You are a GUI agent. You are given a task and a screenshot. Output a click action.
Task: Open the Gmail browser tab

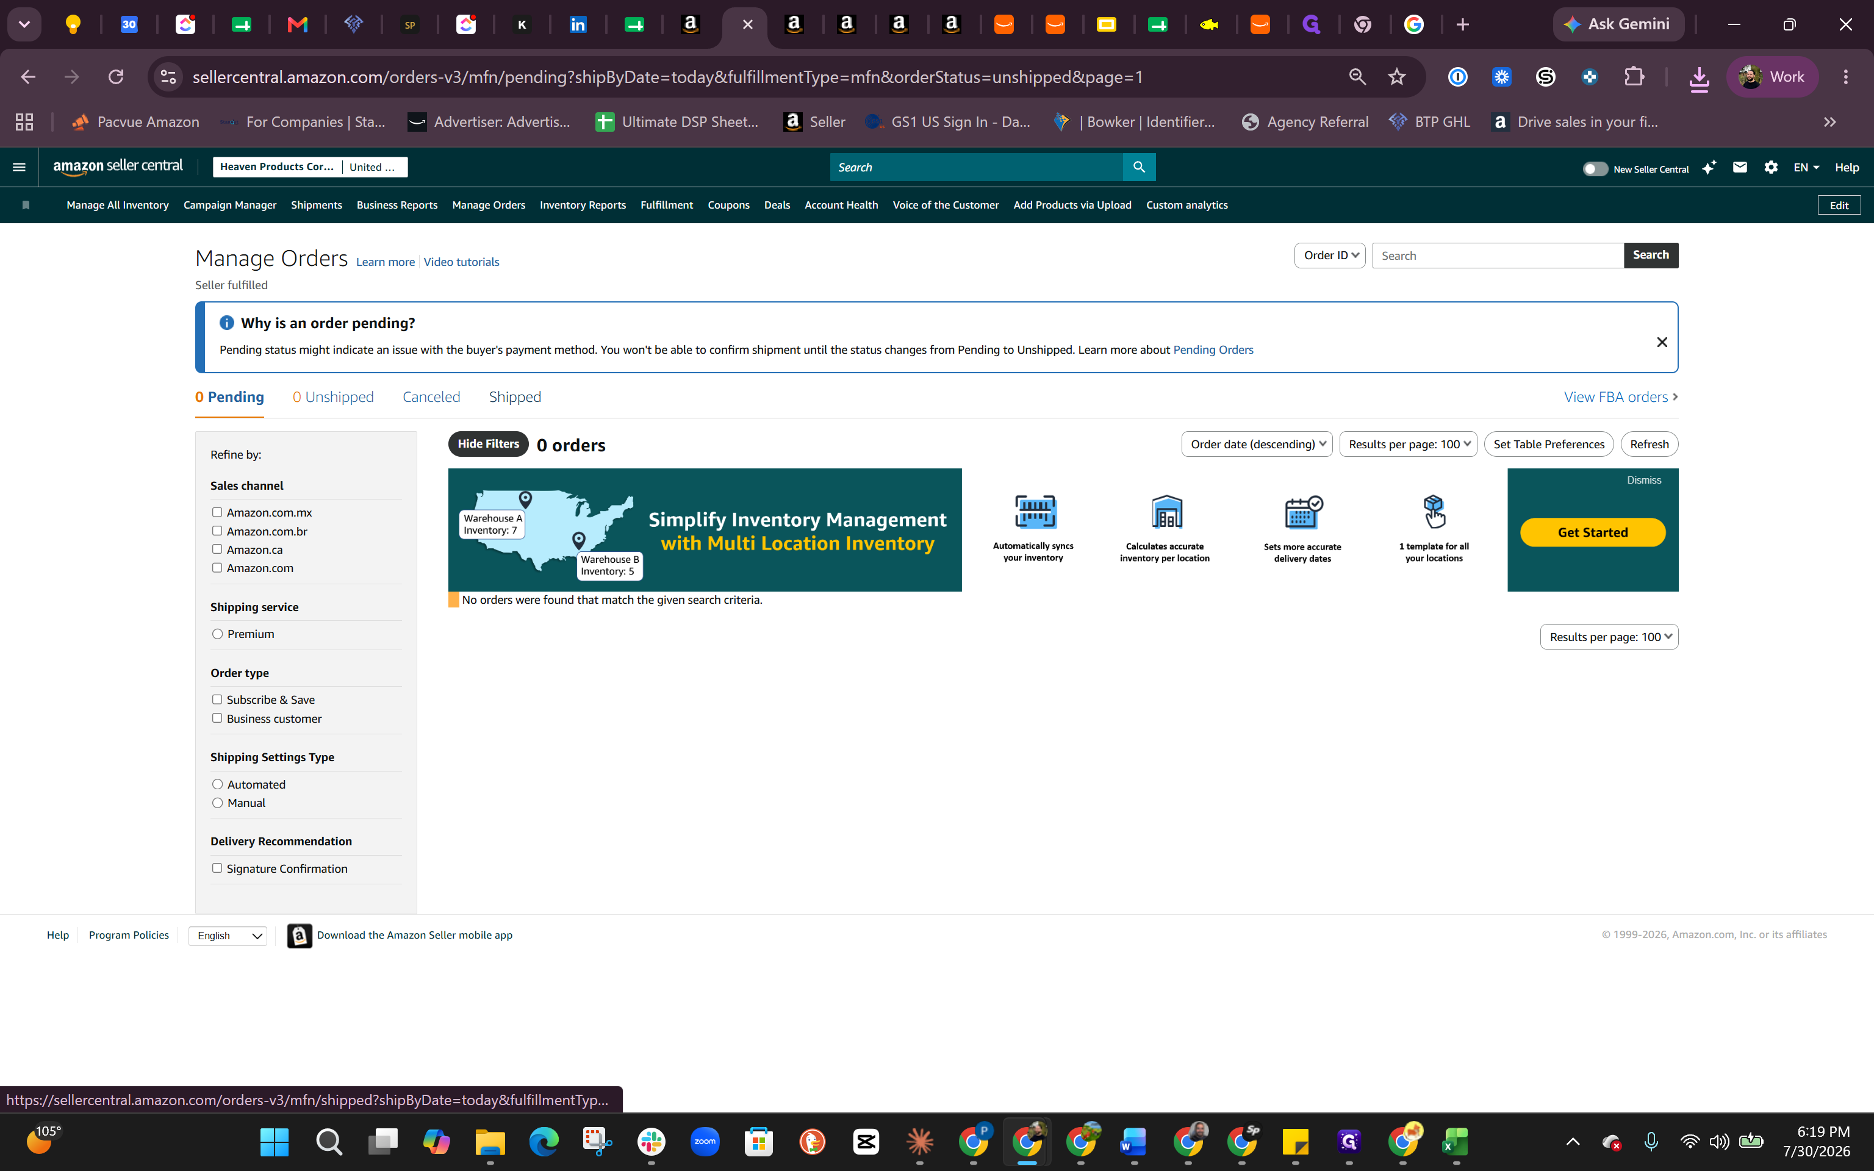[x=297, y=25]
